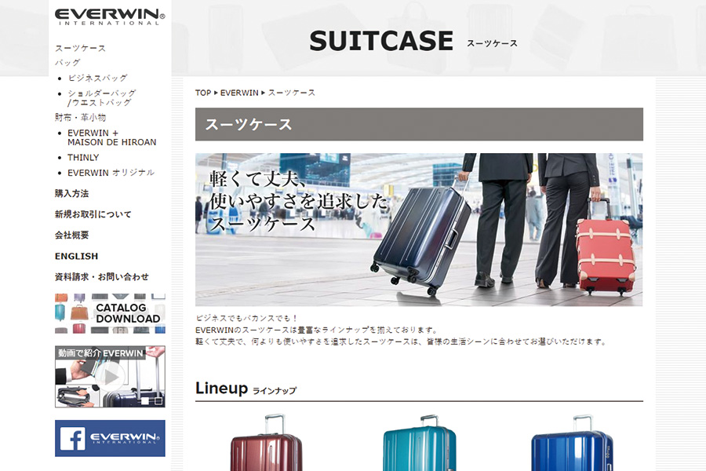Open 会社概要 page

[71, 235]
